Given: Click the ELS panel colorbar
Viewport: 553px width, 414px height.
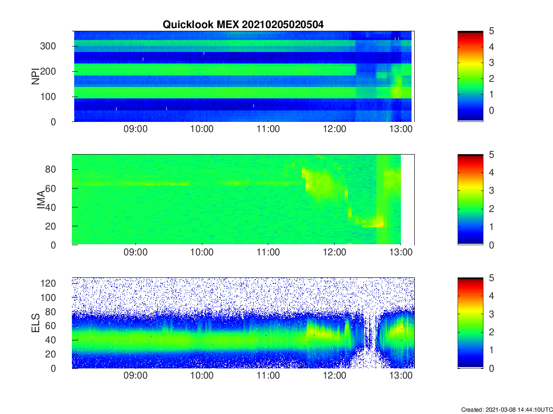Looking at the screenshot, I should pyautogui.click(x=471, y=323).
